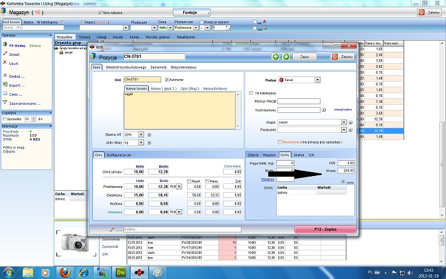Open the PLN currency dropdown on Podstawowa row
This screenshot has height=279, width=446.
(x=179, y=187)
